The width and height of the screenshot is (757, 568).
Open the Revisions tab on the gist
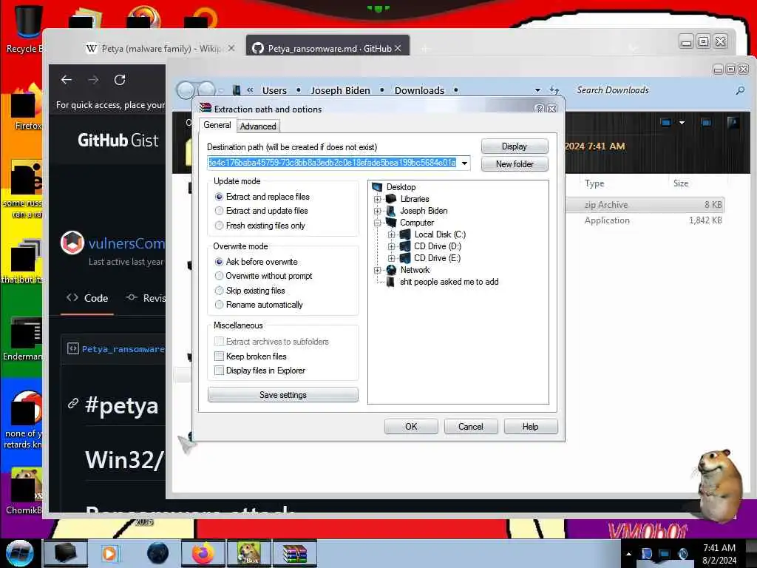tap(146, 298)
